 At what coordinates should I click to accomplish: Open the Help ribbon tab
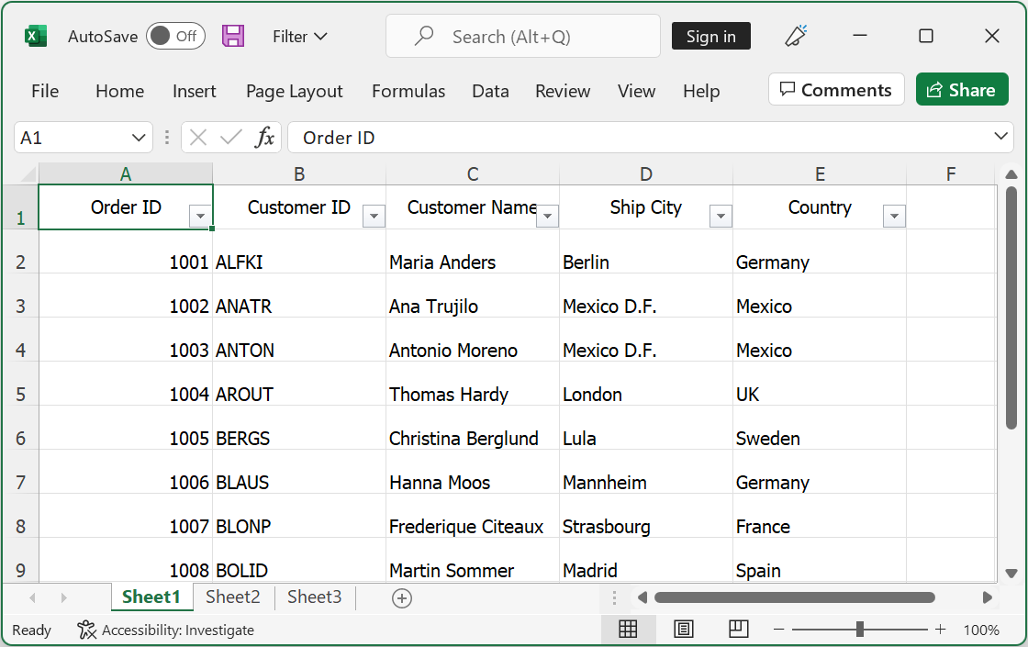click(701, 91)
